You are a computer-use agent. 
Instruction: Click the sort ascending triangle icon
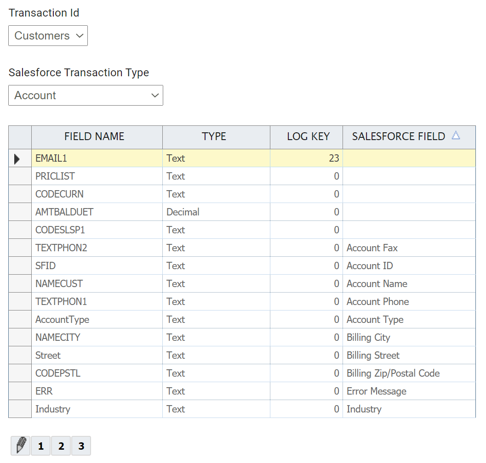point(456,136)
